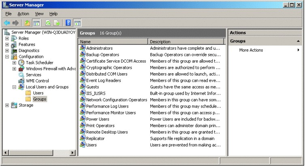Click the Up one level folder icon

(27, 23)
